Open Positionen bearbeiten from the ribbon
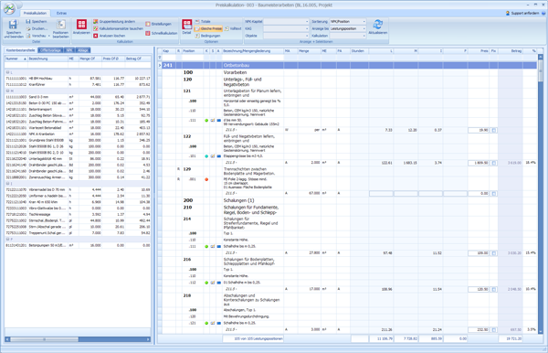The height and width of the screenshot is (353, 548). click(61, 28)
